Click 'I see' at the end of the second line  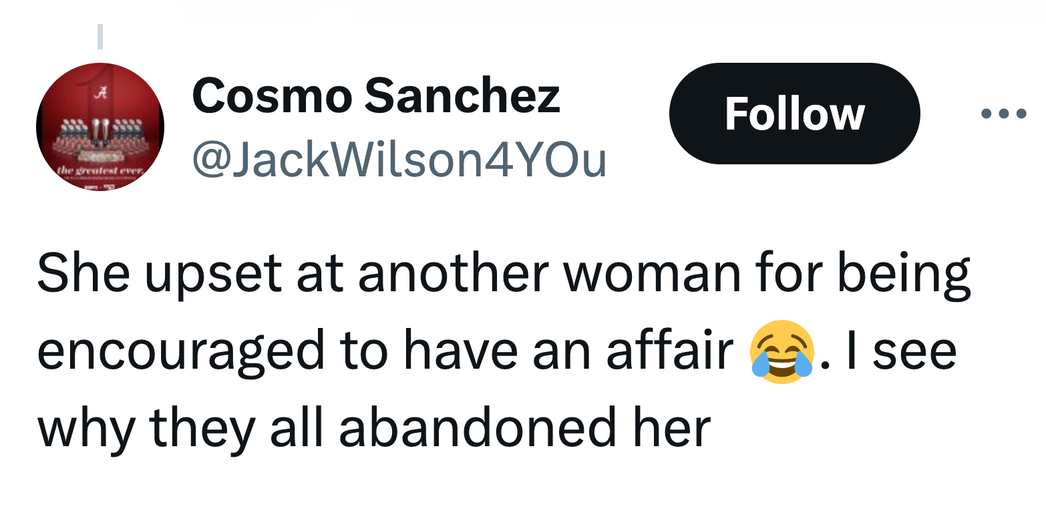tap(901, 351)
